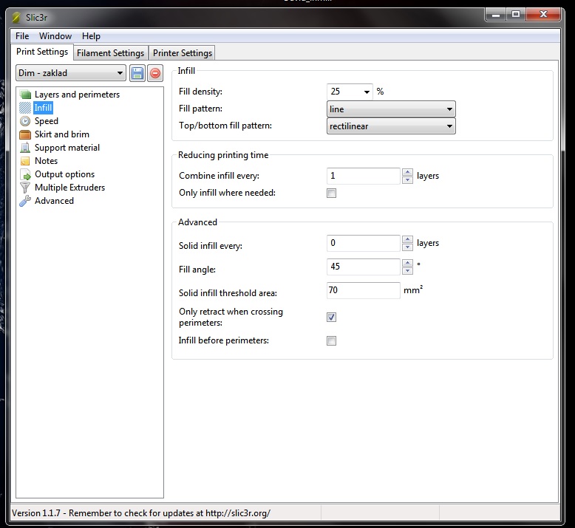Screen dimensions: 575x528
Task: Maximize the Slic3r window
Action: (x=516, y=15)
